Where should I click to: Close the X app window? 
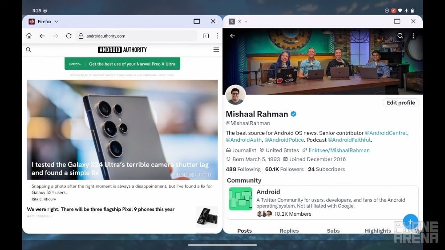tap(413, 21)
